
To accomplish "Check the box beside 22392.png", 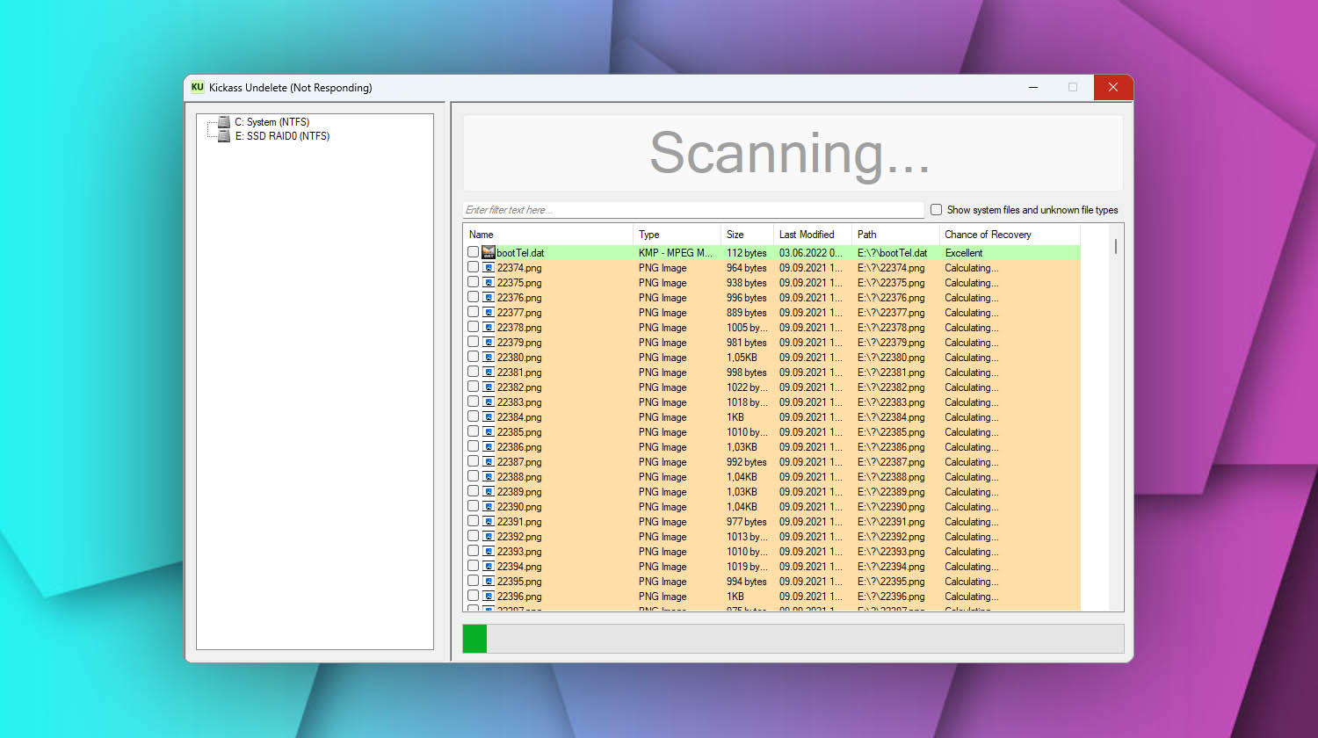I will [x=473, y=536].
